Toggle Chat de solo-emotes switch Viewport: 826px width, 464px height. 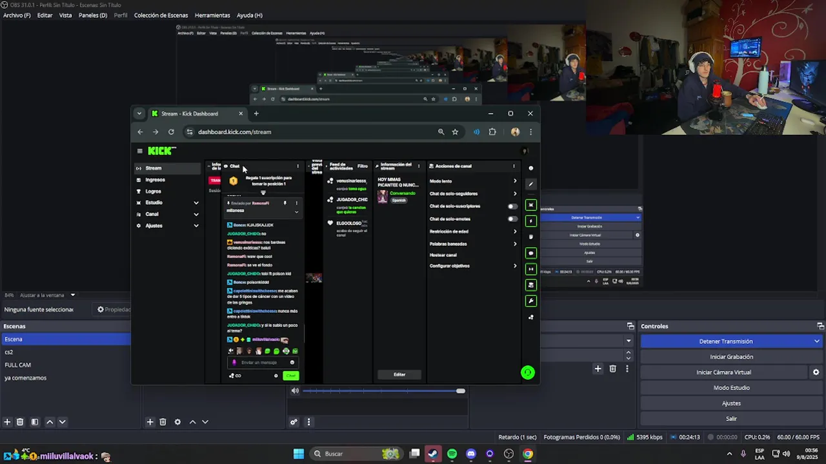click(x=512, y=218)
